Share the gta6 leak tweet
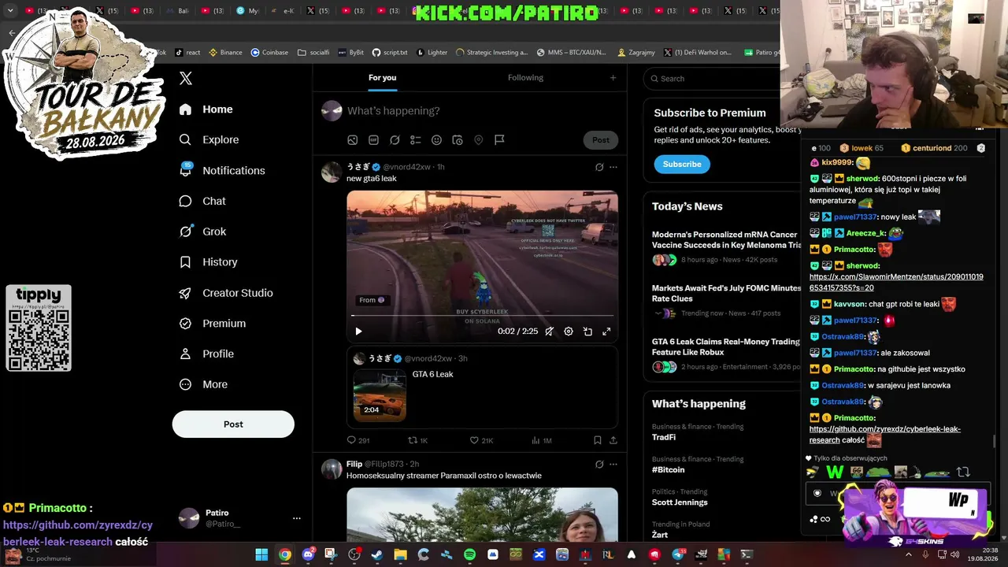The width and height of the screenshot is (1008, 567). point(613,440)
